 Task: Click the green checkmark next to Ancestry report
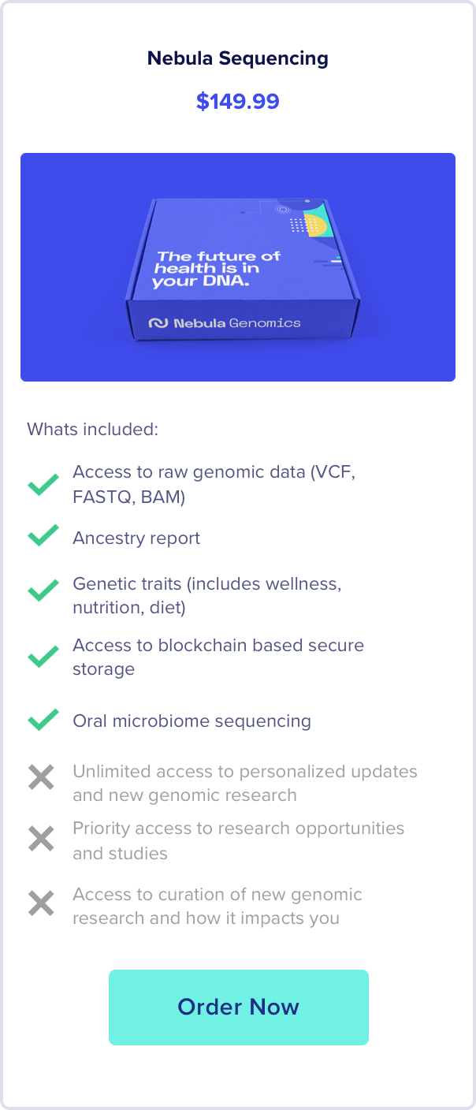pos(43,536)
